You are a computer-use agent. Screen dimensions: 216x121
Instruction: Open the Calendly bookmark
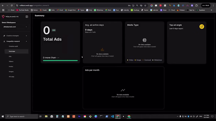pyautogui.click(x=125, y=10)
